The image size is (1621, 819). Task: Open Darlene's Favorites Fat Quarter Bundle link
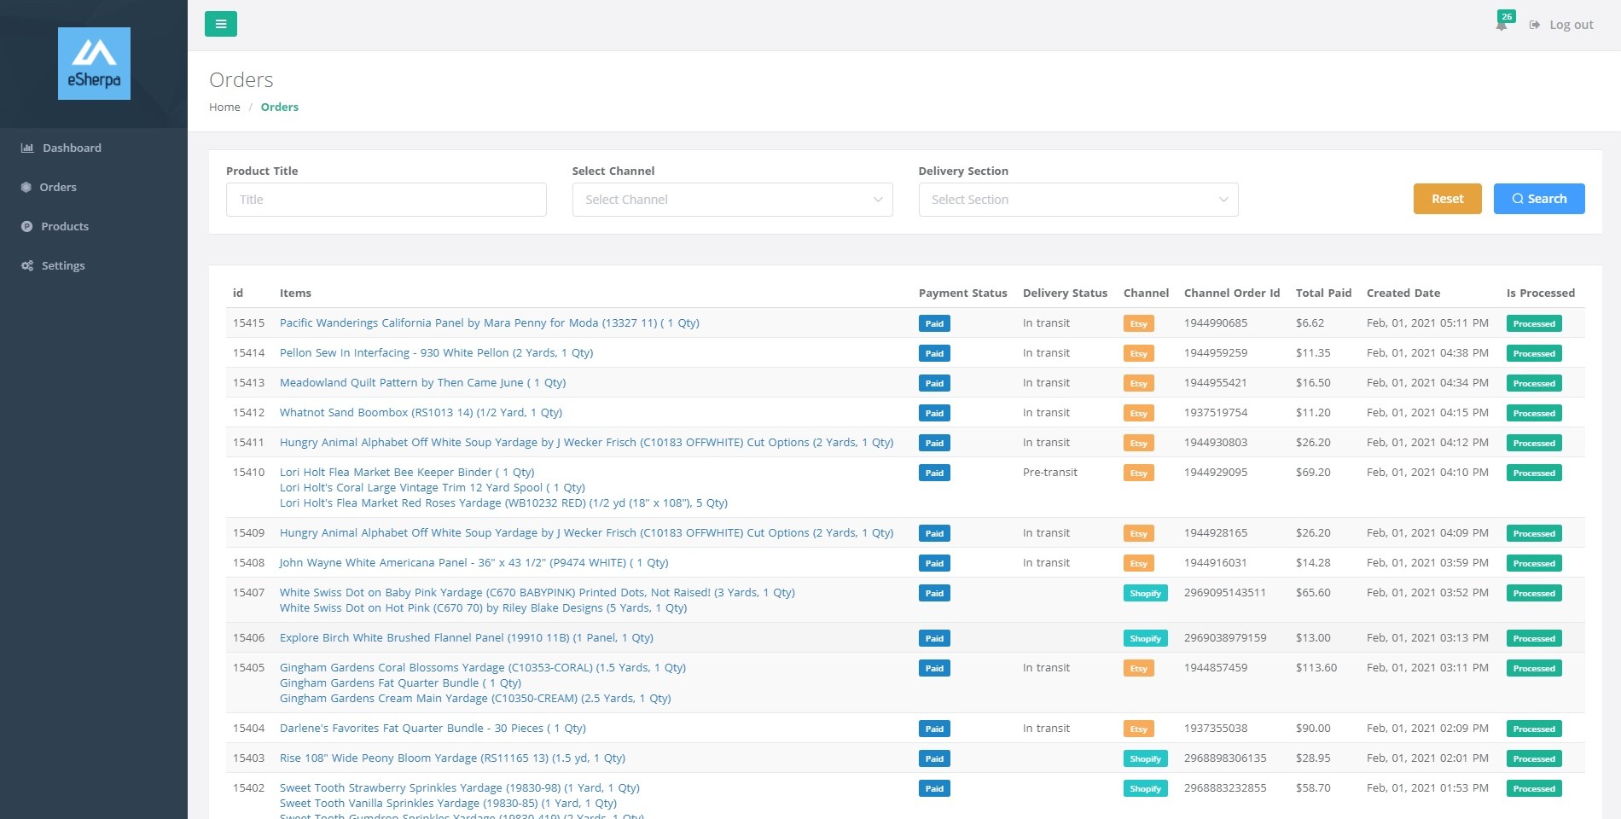[433, 728]
